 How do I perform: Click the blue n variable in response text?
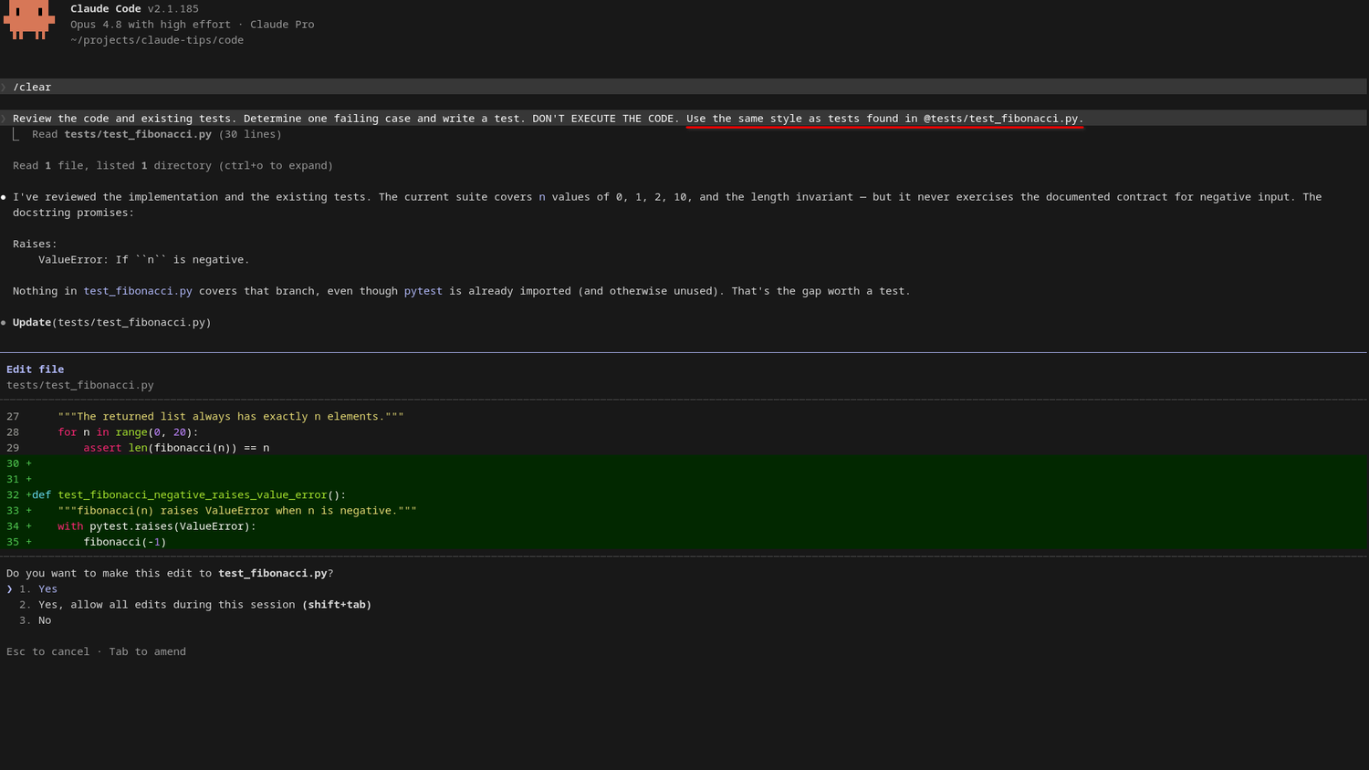tap(542, 197)
